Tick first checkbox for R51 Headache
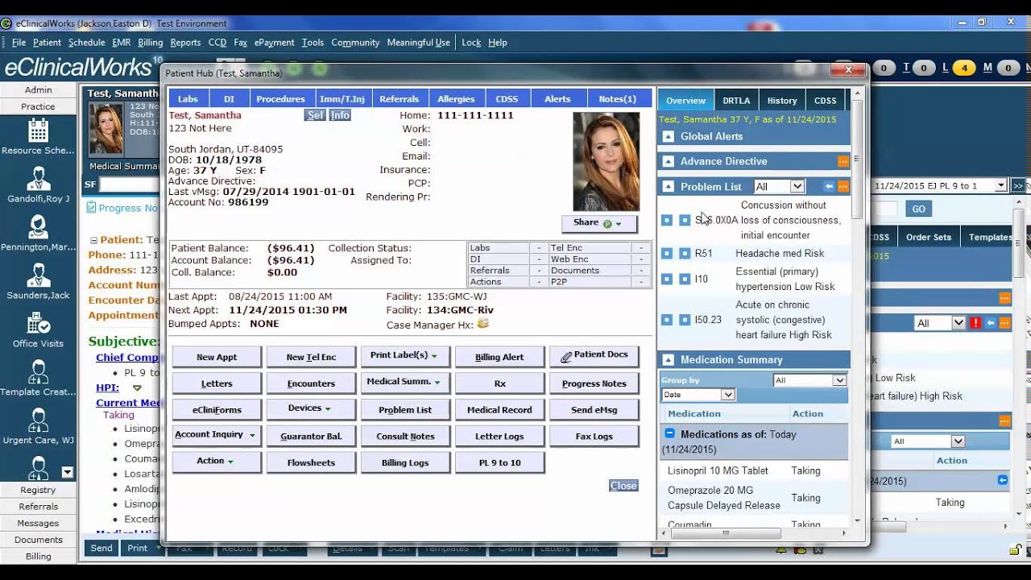 [667, 253]
